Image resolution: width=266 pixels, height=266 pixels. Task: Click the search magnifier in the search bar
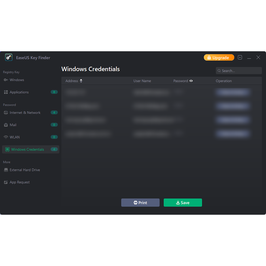tap(219, 70)
